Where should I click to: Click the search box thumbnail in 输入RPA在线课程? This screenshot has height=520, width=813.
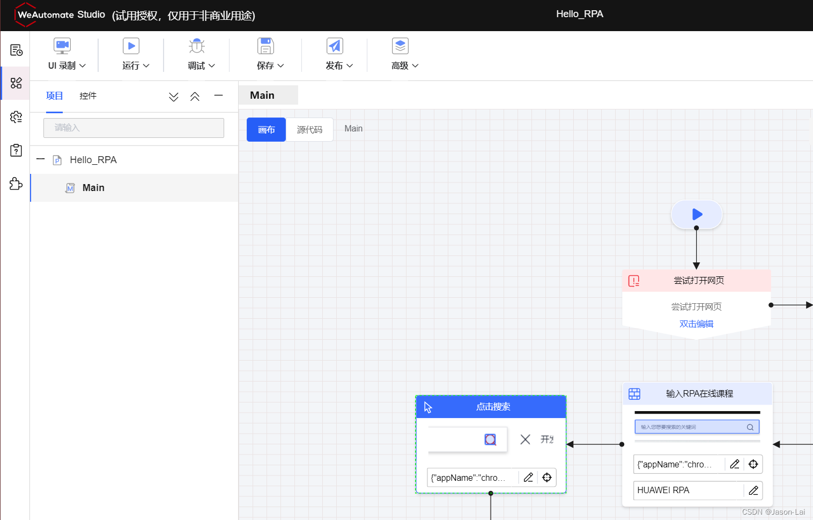pos(697,427)
